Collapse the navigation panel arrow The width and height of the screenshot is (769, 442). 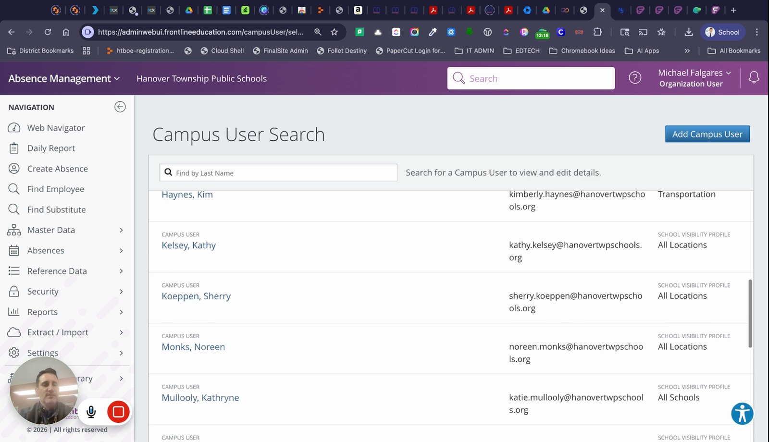pos(120,107)
